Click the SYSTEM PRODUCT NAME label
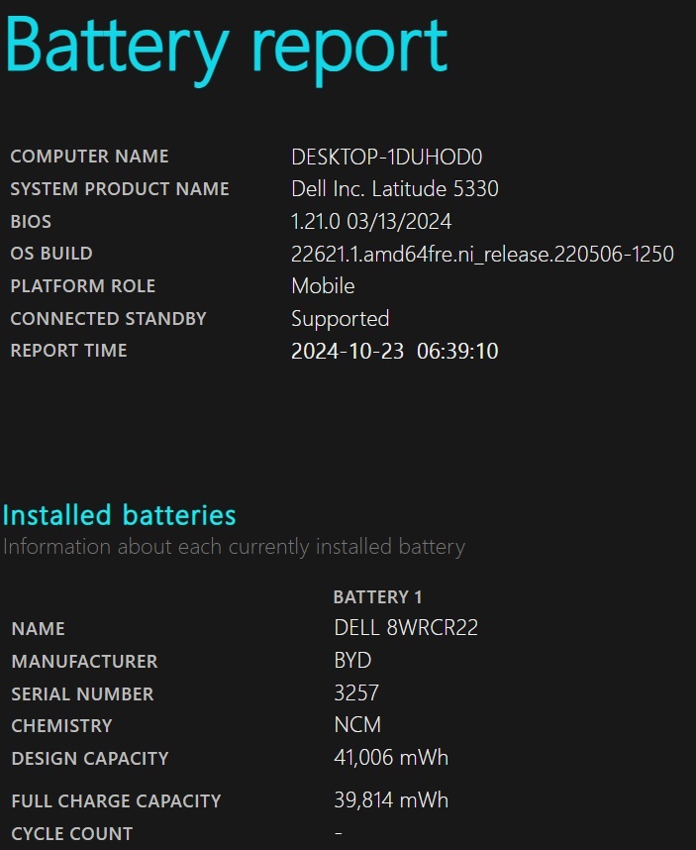 pyautogui.click(x=120, y=188)
